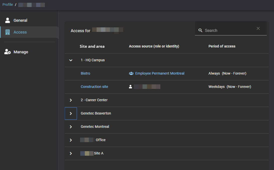Open the Manage tab
274x170 pixels.
(x=29, y=52)
